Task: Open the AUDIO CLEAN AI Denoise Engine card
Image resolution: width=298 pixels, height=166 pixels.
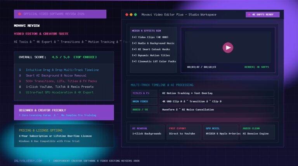Action: (x=258, y=132)
